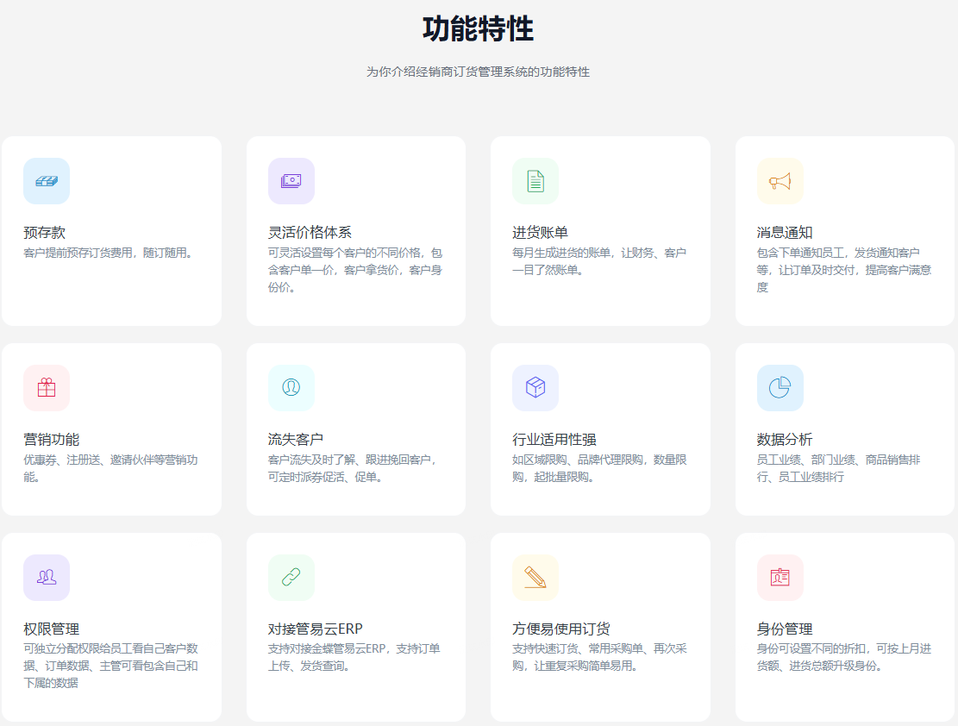Screen dimensions: 958x726
Task: Click the subtitle under 功能特性 heading
Action: [x=479, y=72]
